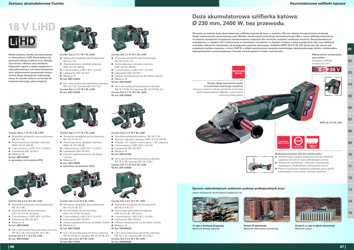Click the Combo Set 2.1.16 product image

(x=27, y=116)
